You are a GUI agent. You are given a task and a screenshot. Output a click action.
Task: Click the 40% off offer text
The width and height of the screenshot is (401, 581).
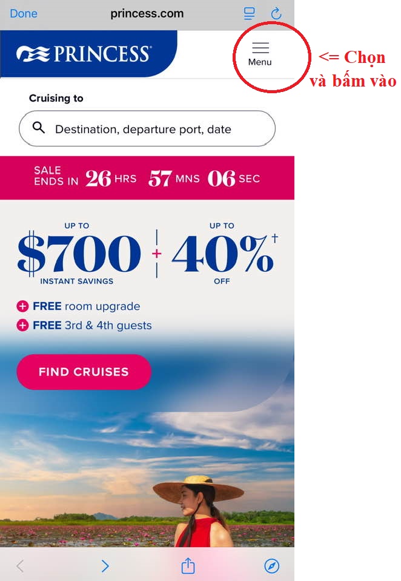point(222,254)
